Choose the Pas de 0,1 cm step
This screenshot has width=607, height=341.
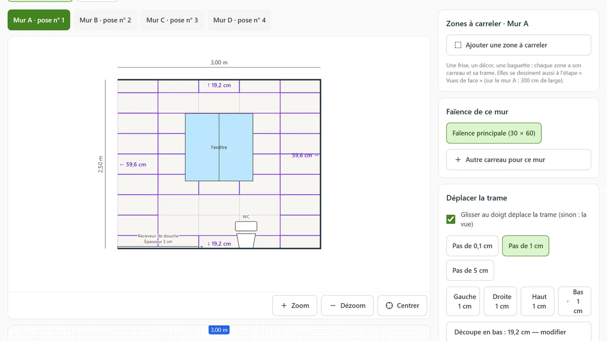pyautogui.click(x=472, y=246)
